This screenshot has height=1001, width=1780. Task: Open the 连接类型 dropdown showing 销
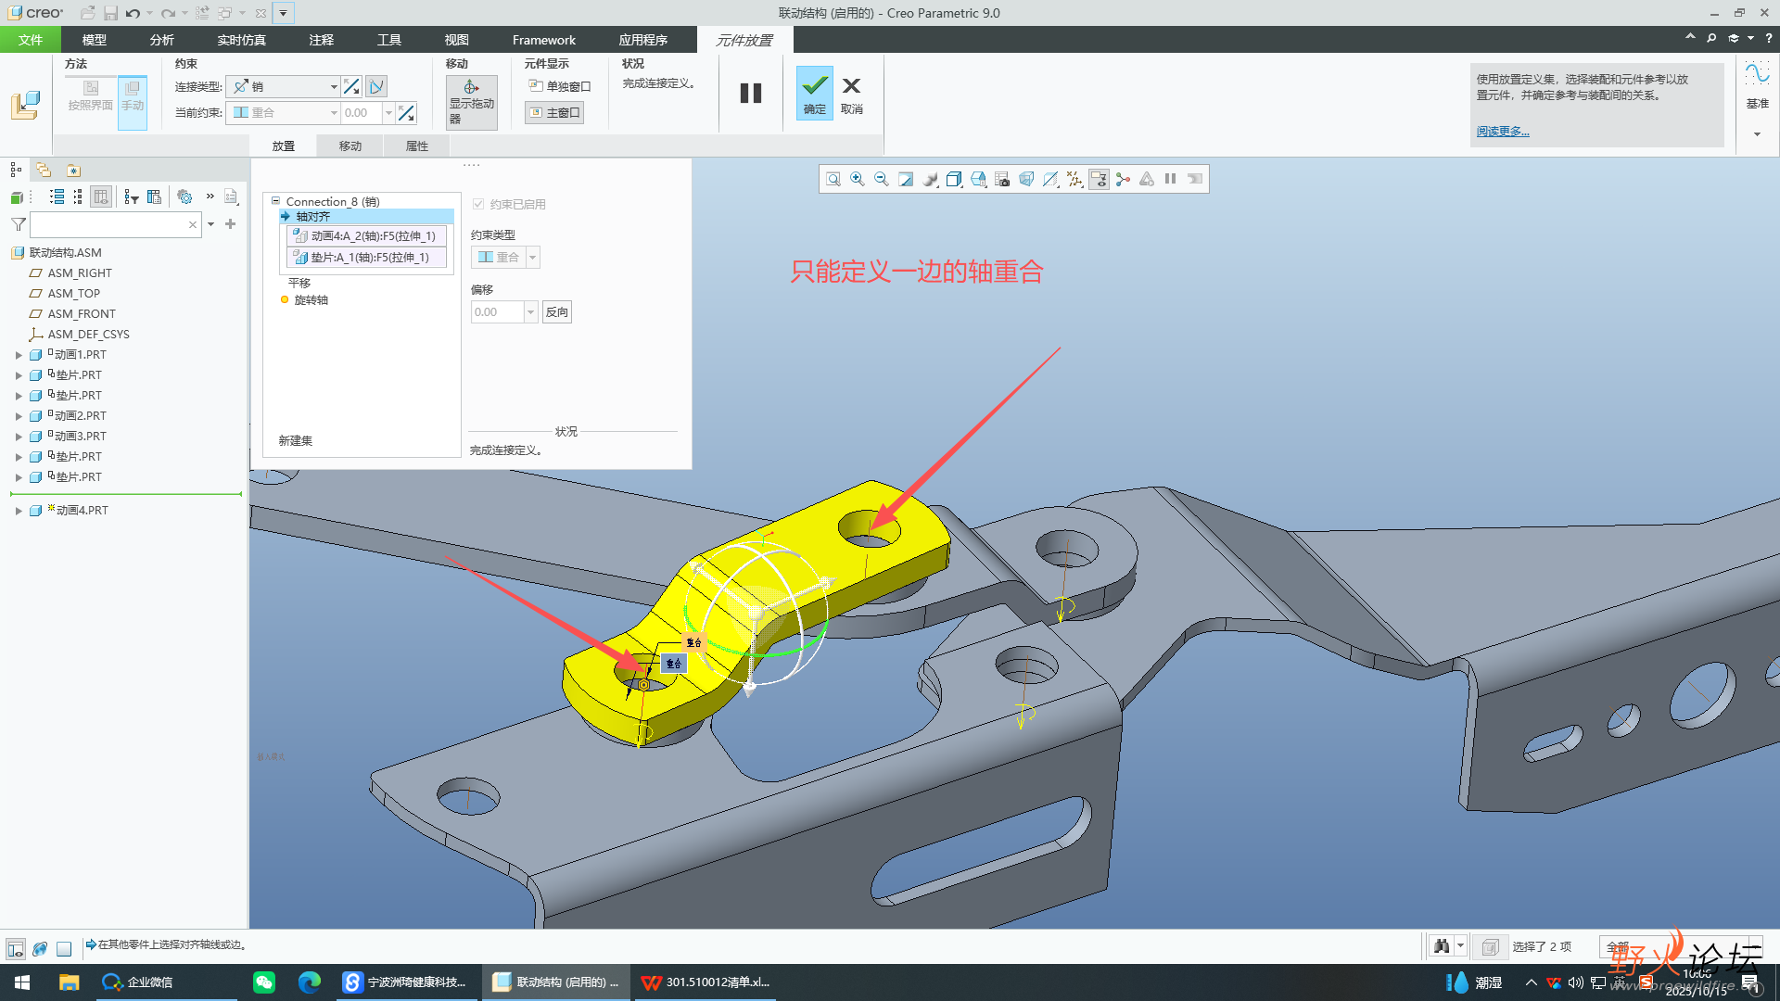[x=284, y=86]
